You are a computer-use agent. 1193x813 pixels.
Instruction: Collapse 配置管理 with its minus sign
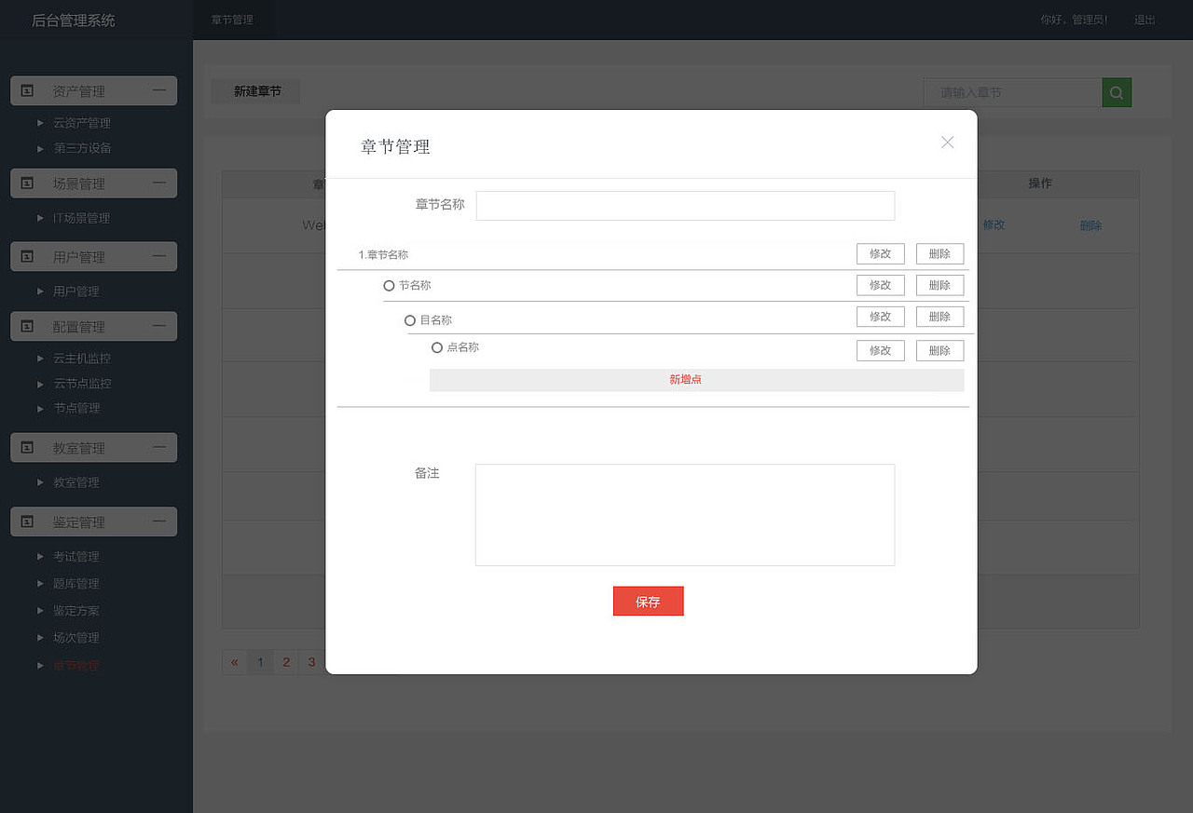point(159,325)
